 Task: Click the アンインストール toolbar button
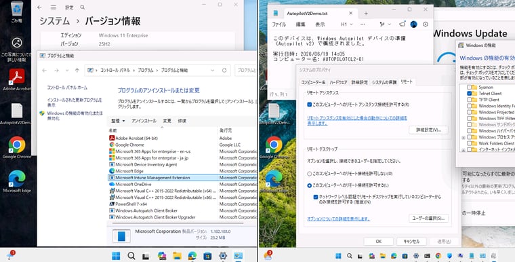coord(144,121)
